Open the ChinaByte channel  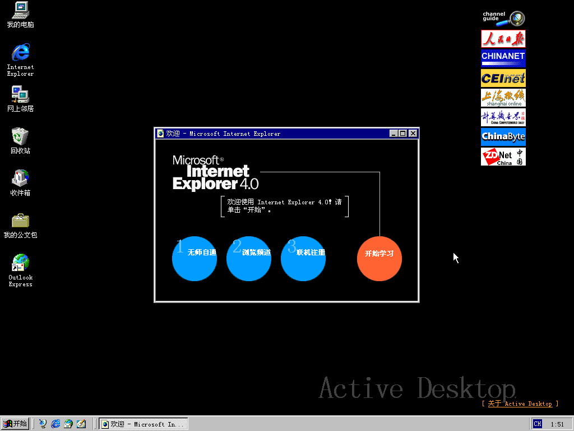tap(503, 136)
